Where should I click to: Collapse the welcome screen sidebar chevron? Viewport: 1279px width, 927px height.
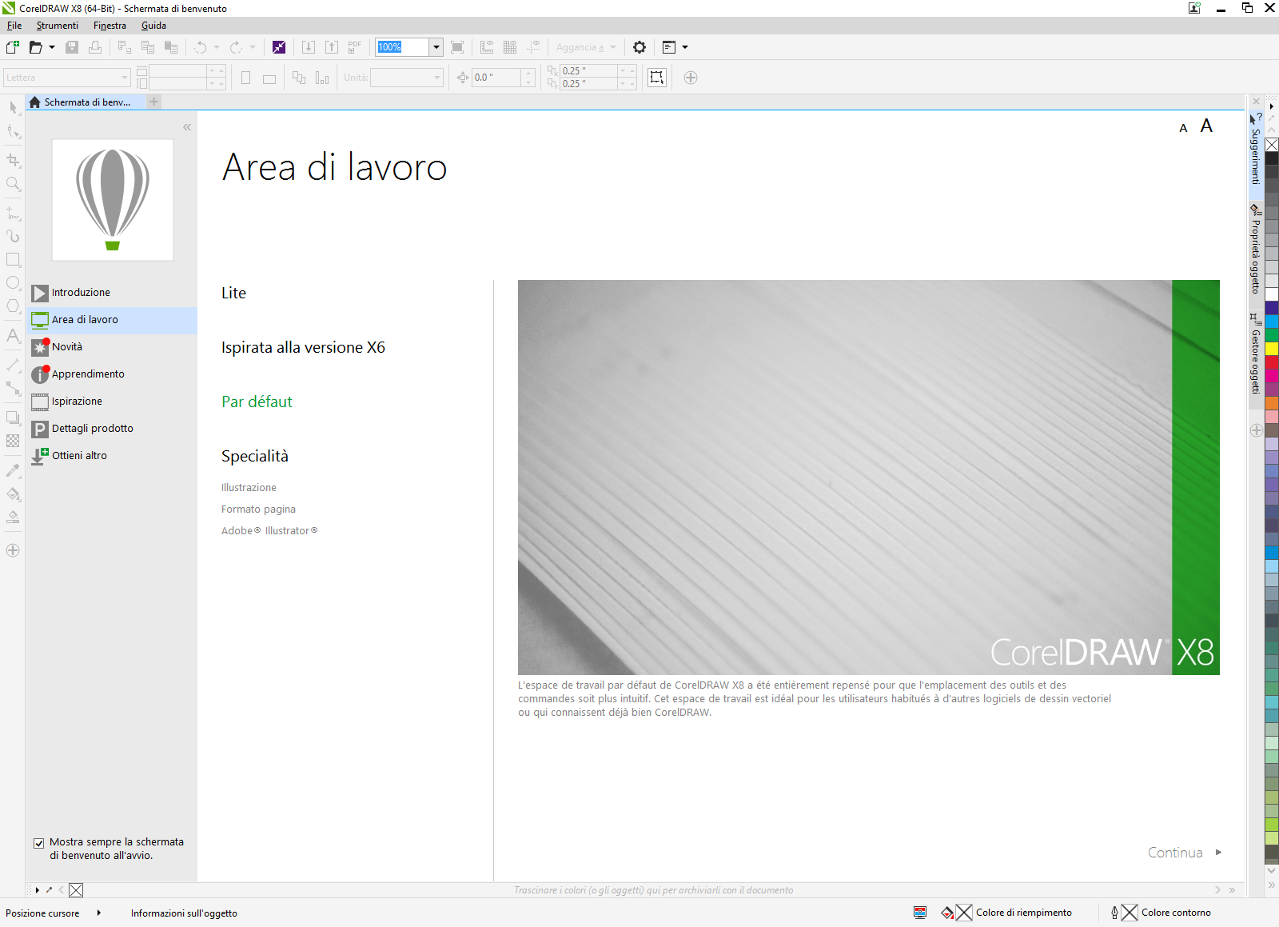[x=187, y=127]
